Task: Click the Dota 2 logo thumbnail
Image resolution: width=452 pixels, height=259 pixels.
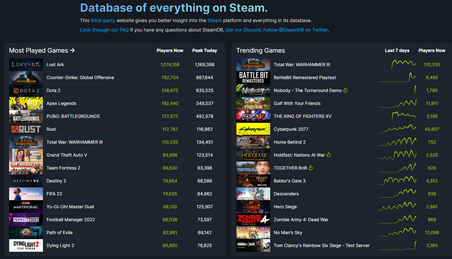Action: point(26,90)
